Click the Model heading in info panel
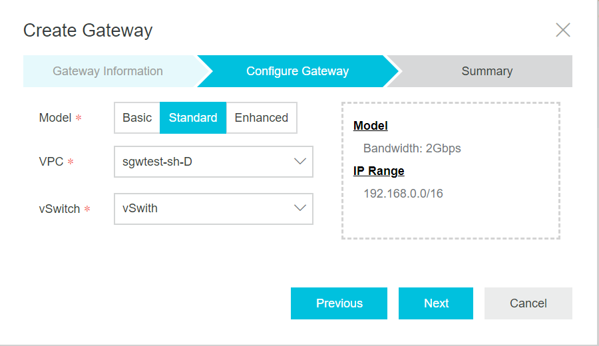This screenshot has width=599, height=346. click(371, 126)
